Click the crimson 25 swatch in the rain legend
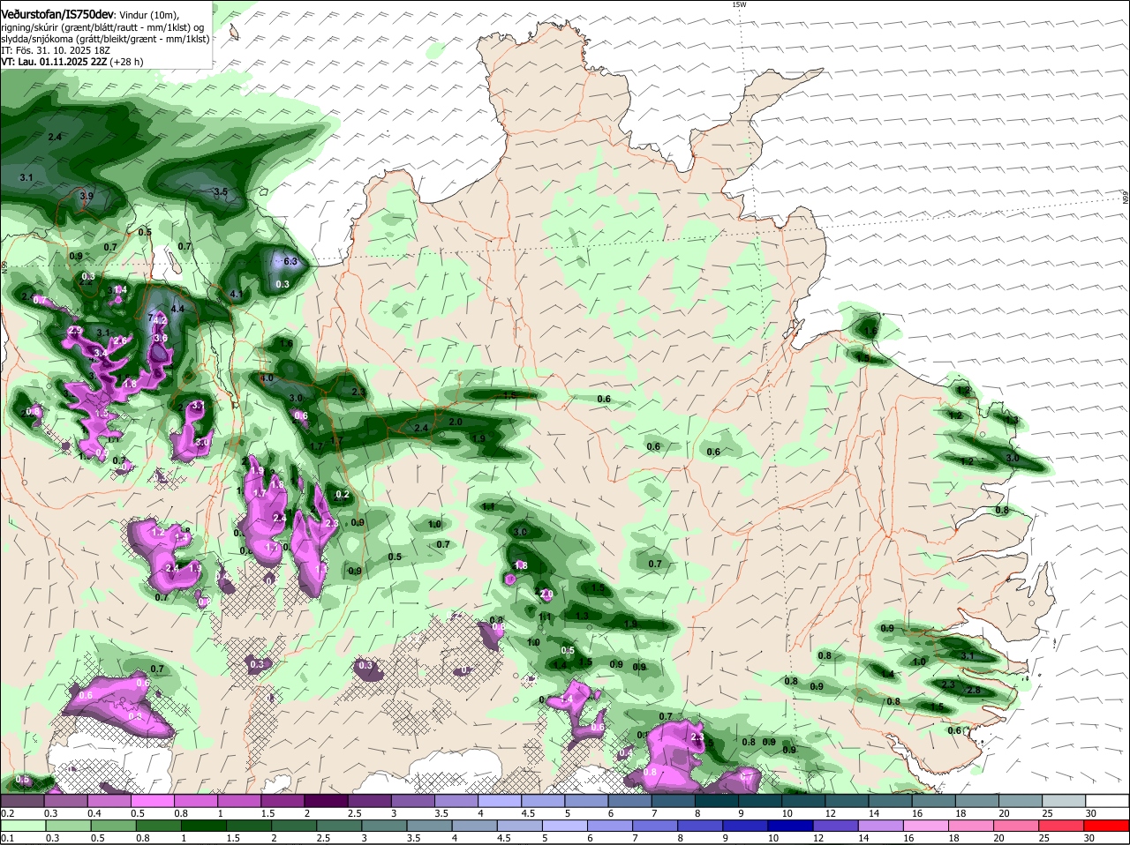Screen dimensions: 1130x845 (1063, 826)
